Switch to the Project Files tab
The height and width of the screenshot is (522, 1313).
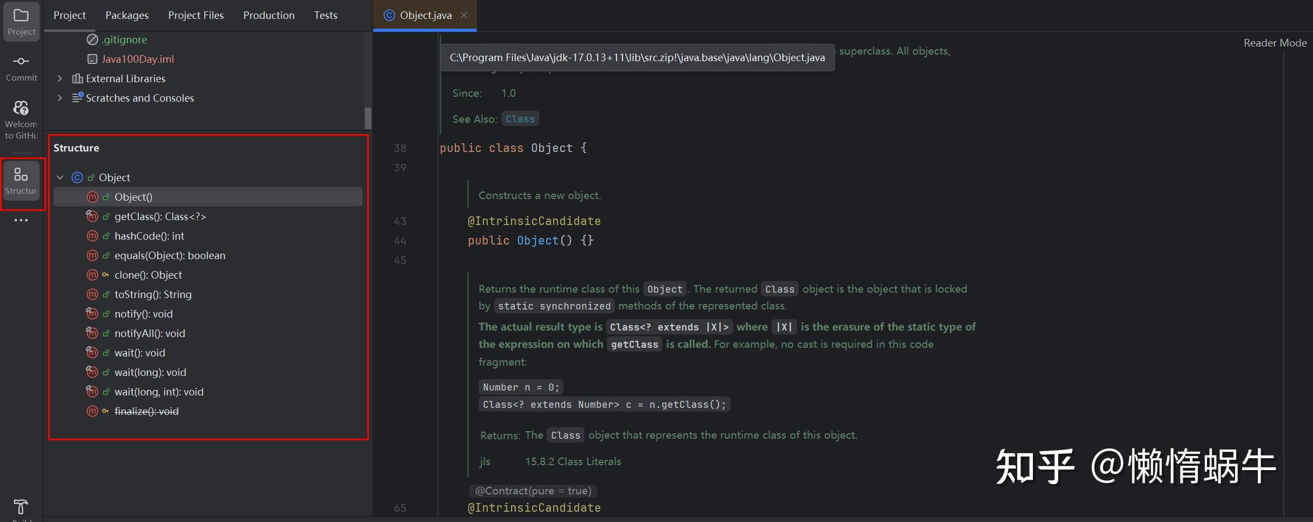point(196,15)
